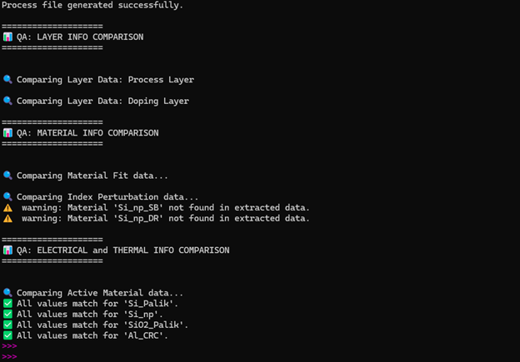Click green checkmark on the 'Si_np'. match line
The image size is (520, 362).
pos(7,314)
